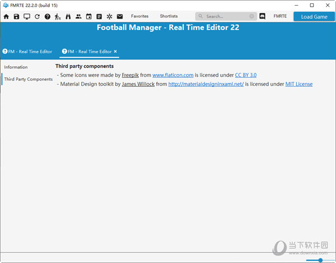Click the Football Manager - Real Time Editor 22 title

[x=168, y=27]
